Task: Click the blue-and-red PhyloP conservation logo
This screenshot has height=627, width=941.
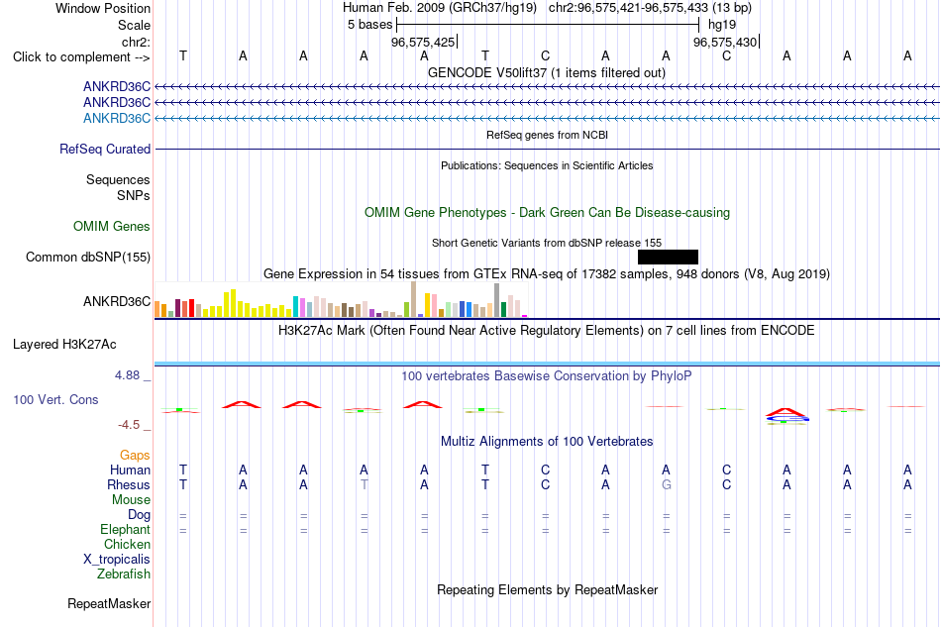Action: [786, 415]
